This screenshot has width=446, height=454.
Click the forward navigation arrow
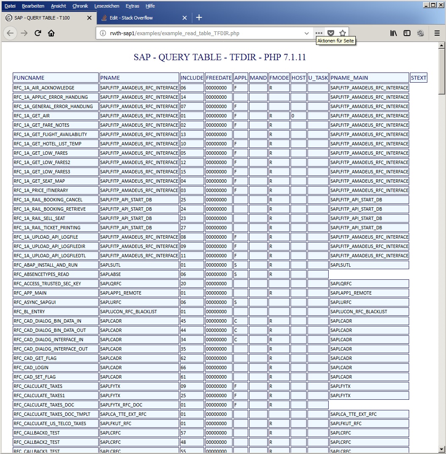click(x=24, y=33)
